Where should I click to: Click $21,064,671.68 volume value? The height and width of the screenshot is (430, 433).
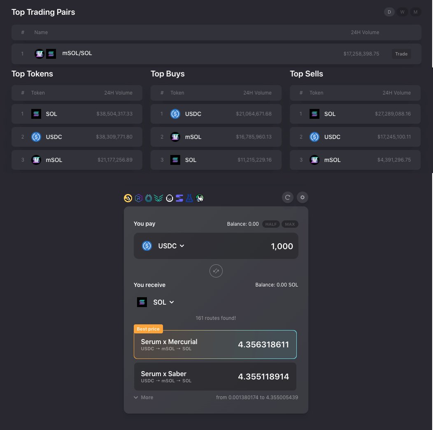254,113
